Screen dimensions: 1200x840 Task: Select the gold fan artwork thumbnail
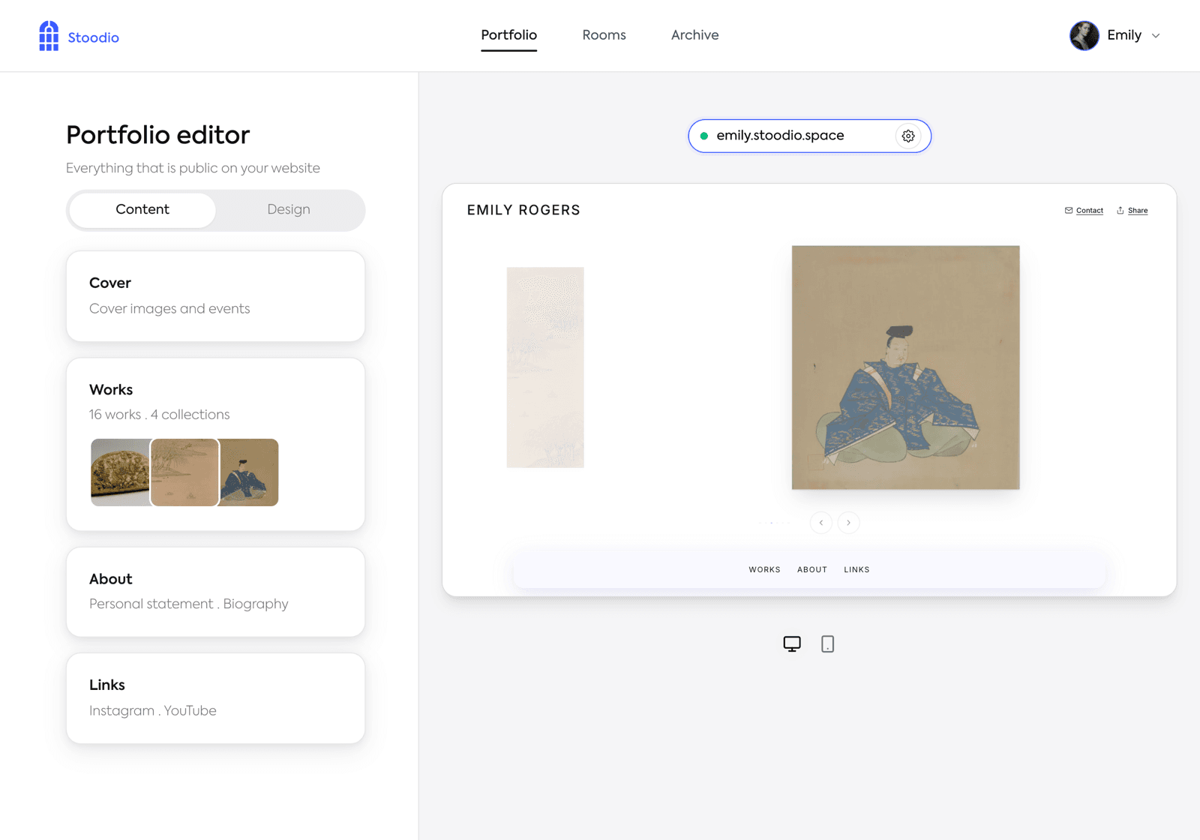click(x=120, y=472)
